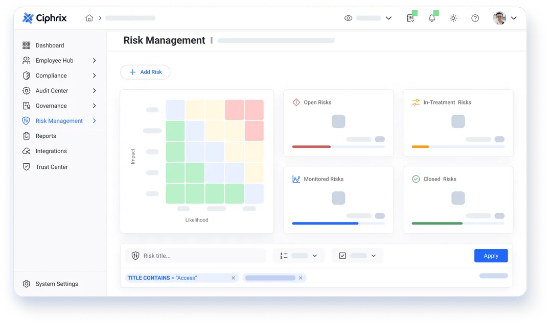Viewport: 552px width, 327px height.
Task: Click the Reports clipboard icon
Action: (x=27, y=136)
